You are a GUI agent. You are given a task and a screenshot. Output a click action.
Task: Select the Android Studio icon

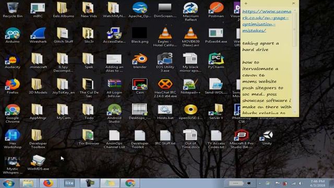point(114,113)
